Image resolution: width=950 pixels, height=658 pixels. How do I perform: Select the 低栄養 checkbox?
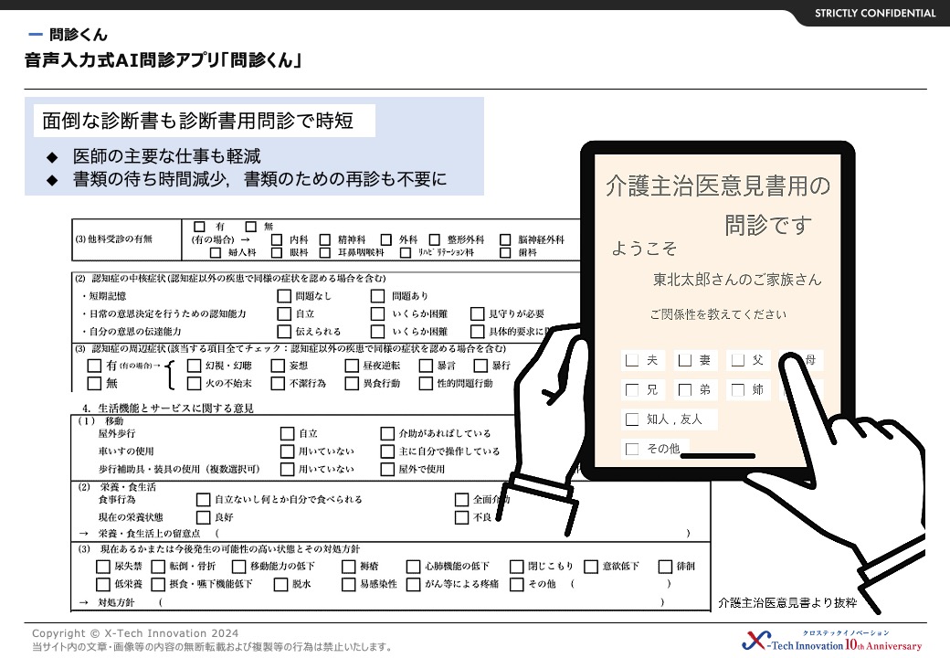pyautogui.click(x=103, y=584)
